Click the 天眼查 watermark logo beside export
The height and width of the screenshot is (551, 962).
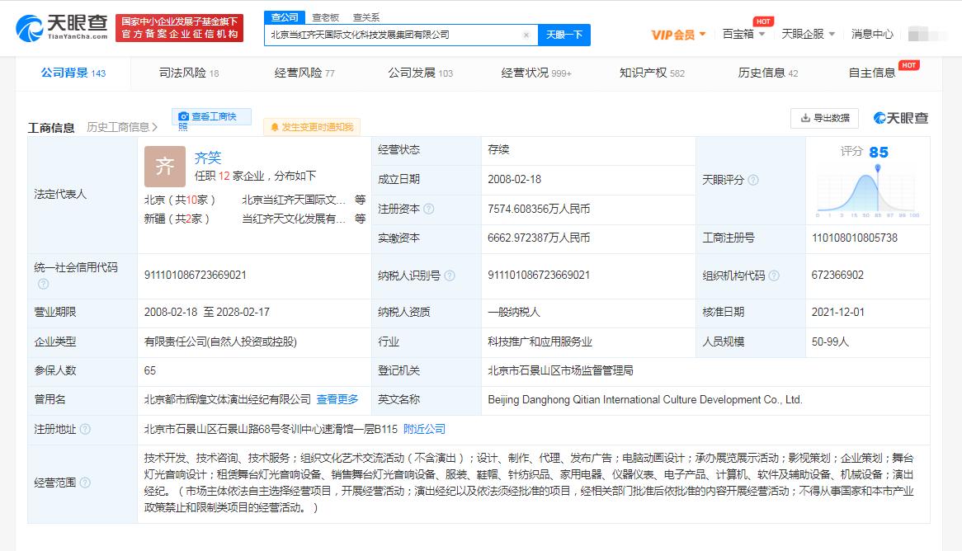click(901, 118)
